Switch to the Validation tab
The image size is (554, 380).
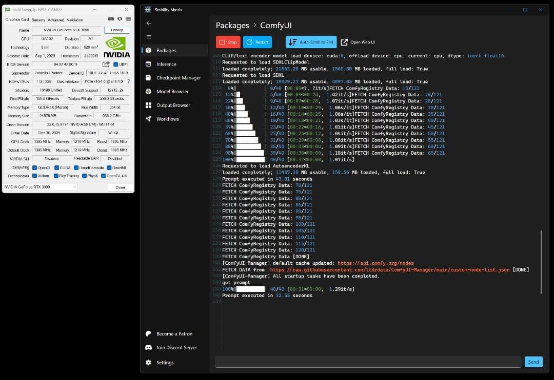75,20
